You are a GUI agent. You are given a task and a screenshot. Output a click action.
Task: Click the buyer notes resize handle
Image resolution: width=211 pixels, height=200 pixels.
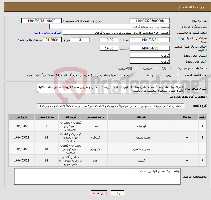tap(16, 183)
